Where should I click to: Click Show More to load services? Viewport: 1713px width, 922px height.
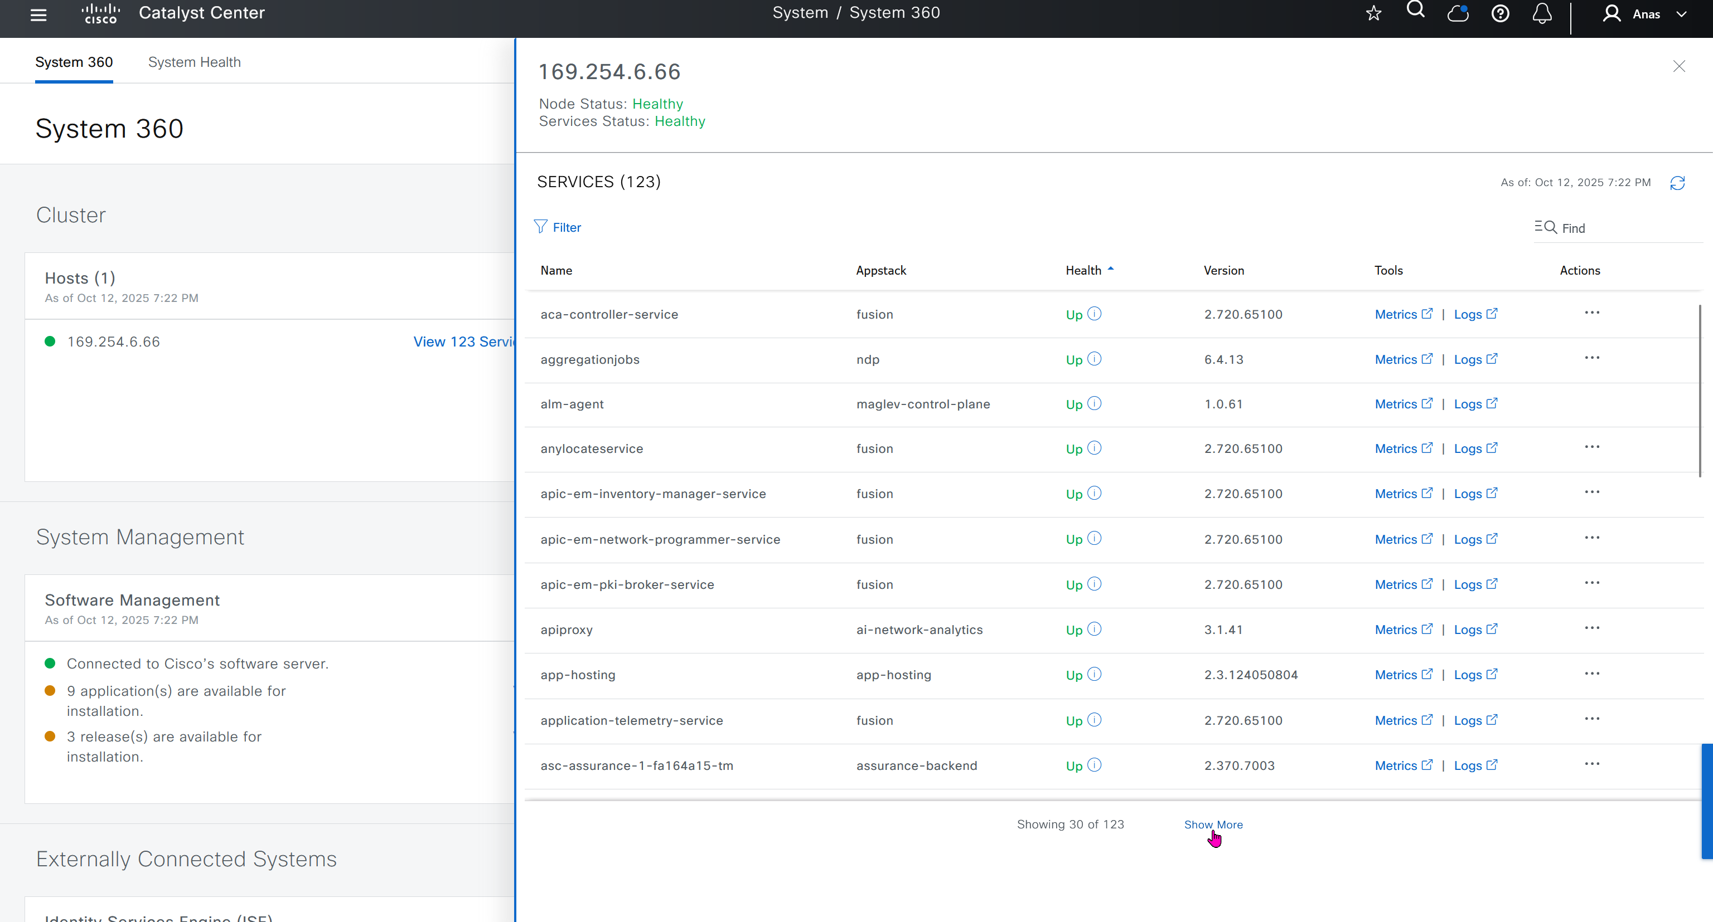click(x=1213, y=825)
